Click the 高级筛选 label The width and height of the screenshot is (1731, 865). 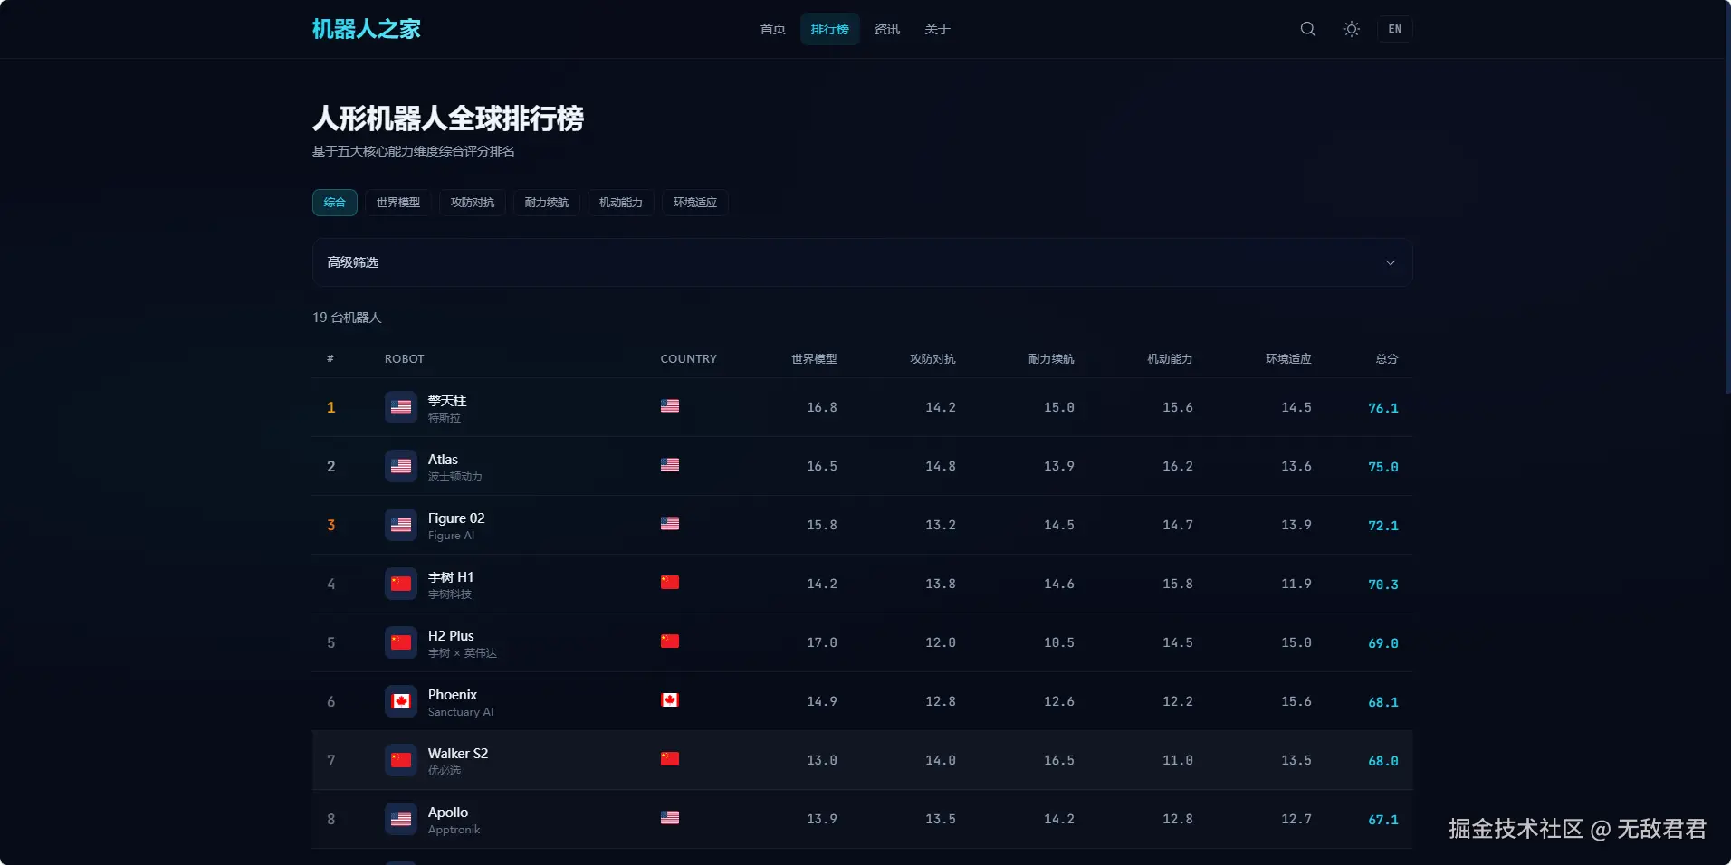(353, 262)
